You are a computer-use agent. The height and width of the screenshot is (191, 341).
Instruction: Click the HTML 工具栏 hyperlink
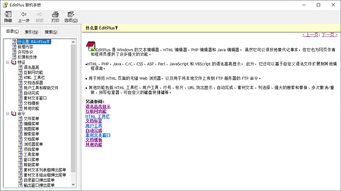click(x=98, y=116)
